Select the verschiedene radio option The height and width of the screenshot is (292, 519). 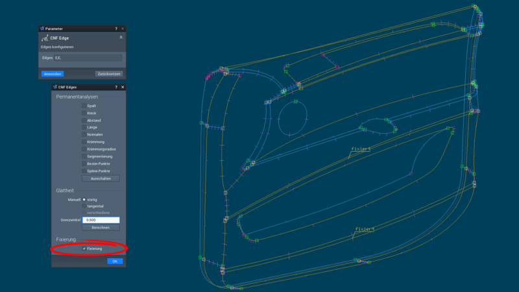(84, 213)
